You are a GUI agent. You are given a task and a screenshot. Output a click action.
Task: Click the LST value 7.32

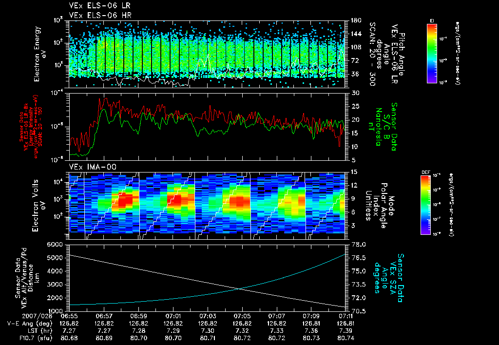click(x=243, y=331)
